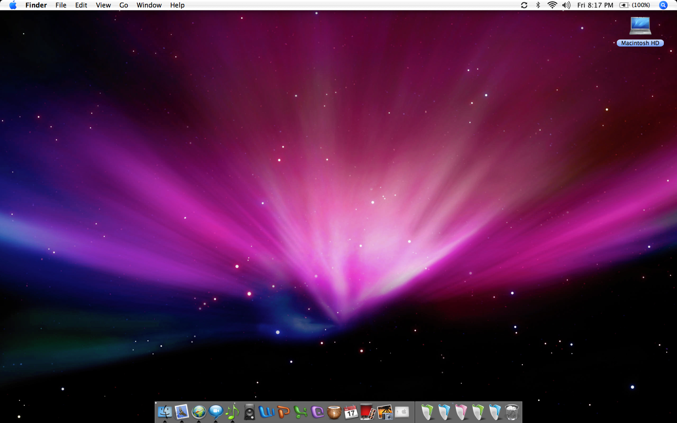The height and width of the screenshot is (423, 677).
Task: Click the Macintosh HD label text
Action: point(640,43)
